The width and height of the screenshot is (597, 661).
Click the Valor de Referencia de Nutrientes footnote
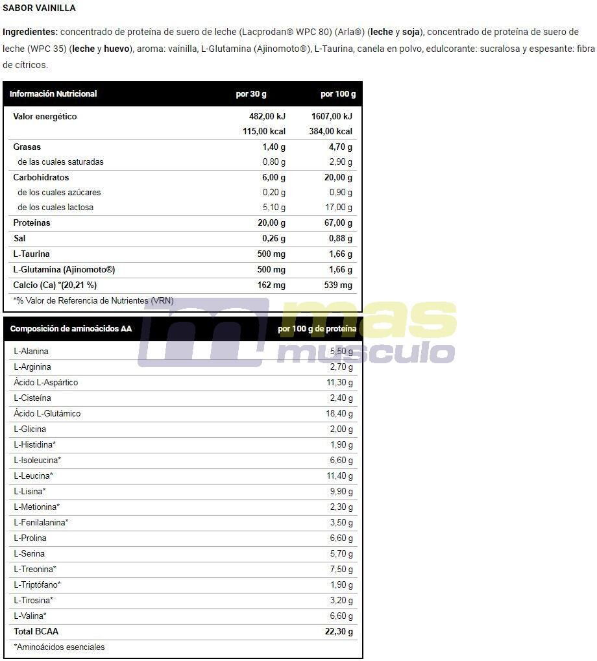93,300
